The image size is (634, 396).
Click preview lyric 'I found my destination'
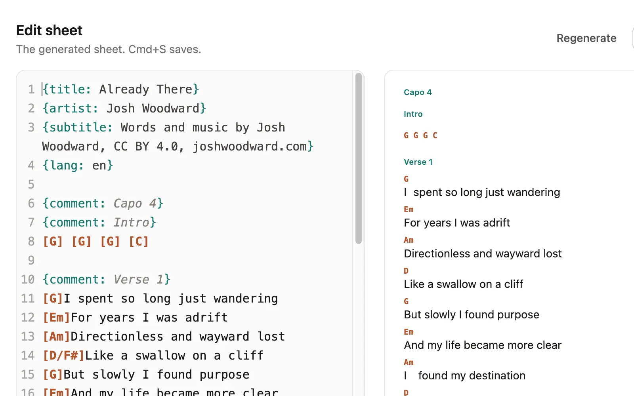[465, 375]
